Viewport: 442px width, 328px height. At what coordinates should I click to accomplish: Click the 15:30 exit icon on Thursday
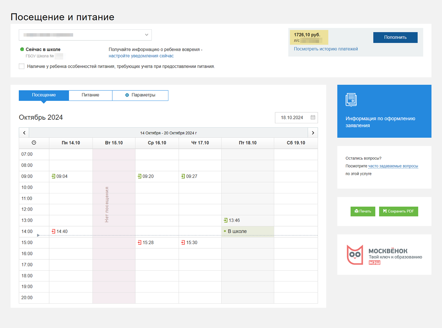(183, 243)
